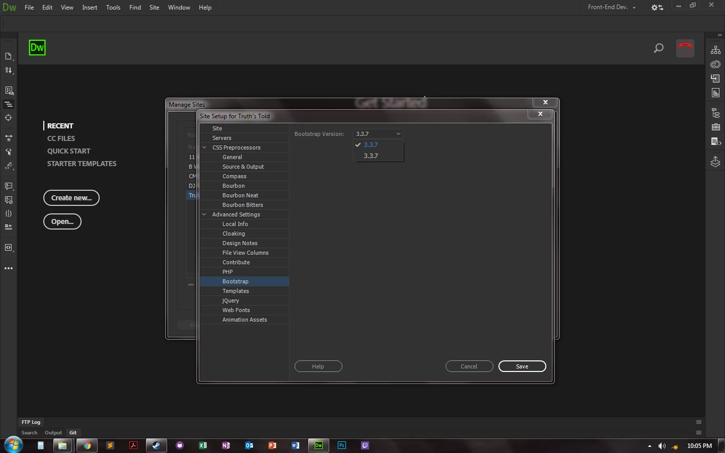725x453 pixels.
Task: Click the Windows Start button
Action: (x=14, y=445)
